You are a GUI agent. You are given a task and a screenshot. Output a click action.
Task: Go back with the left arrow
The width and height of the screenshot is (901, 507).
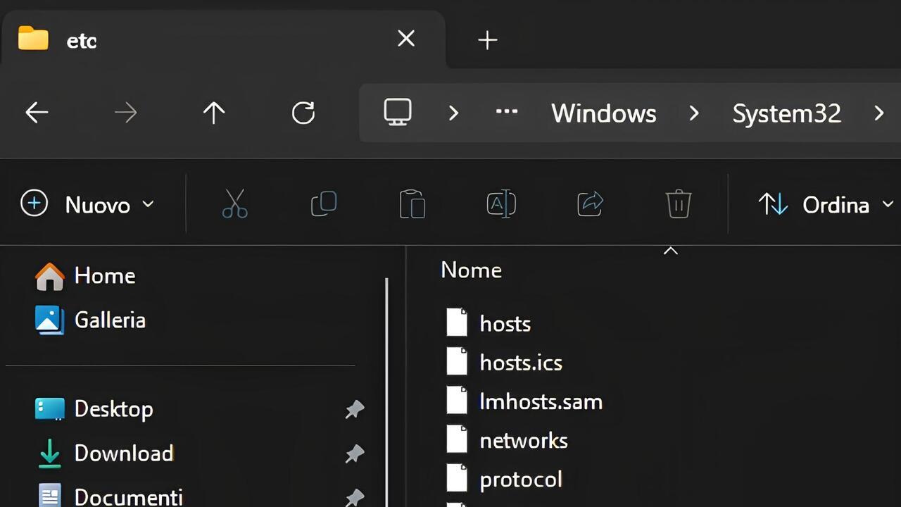pyautogui.click(x=37, y=113)
